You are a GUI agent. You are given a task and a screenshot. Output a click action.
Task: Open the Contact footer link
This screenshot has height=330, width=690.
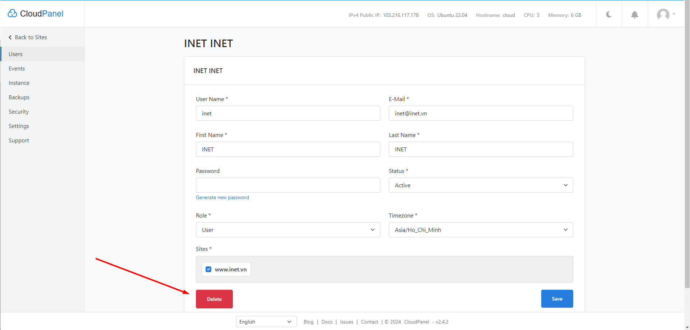[x=369, y=322]
